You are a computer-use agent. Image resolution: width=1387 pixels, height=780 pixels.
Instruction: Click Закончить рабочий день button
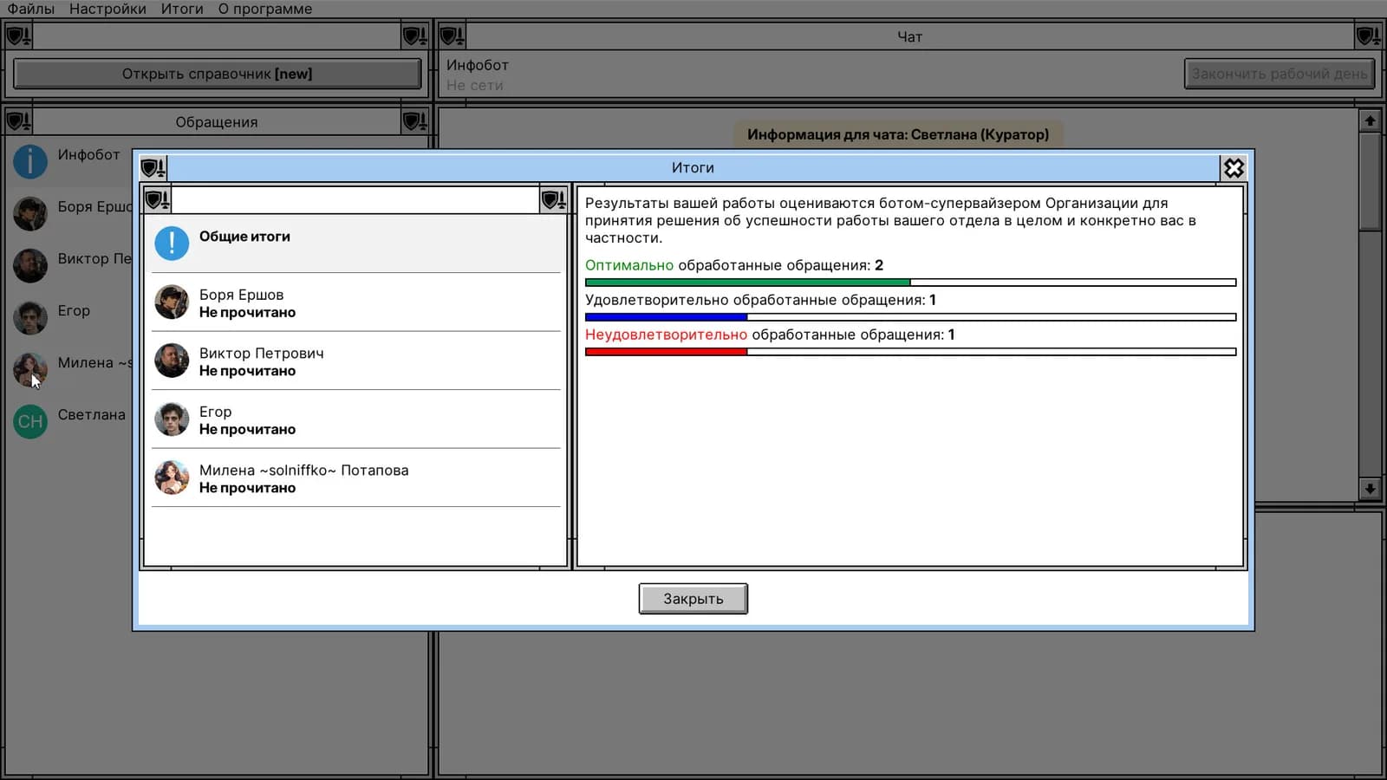coord(1280,74)
